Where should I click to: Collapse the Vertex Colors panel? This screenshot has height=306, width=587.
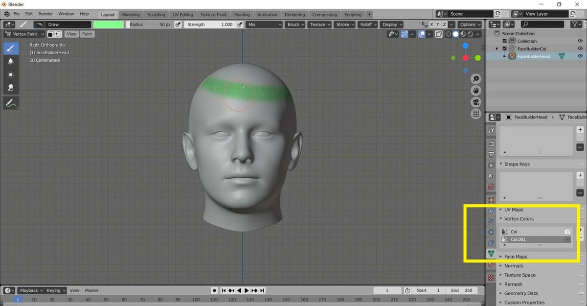pos(519,219)
